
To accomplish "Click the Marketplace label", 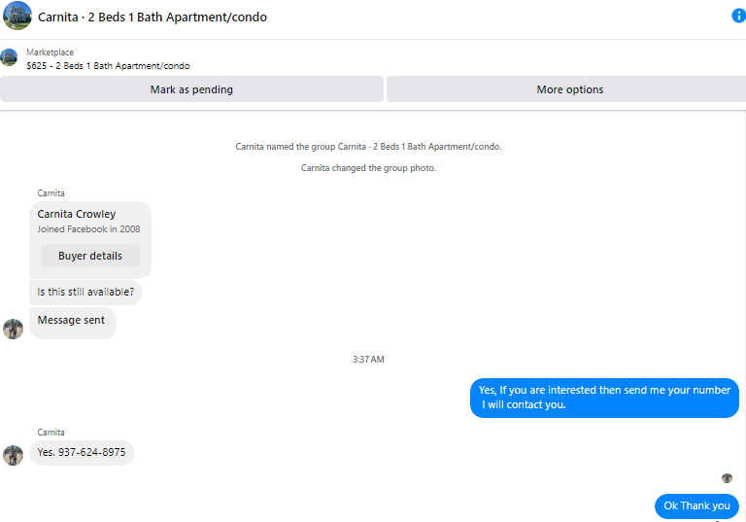I will click(50, 52).
